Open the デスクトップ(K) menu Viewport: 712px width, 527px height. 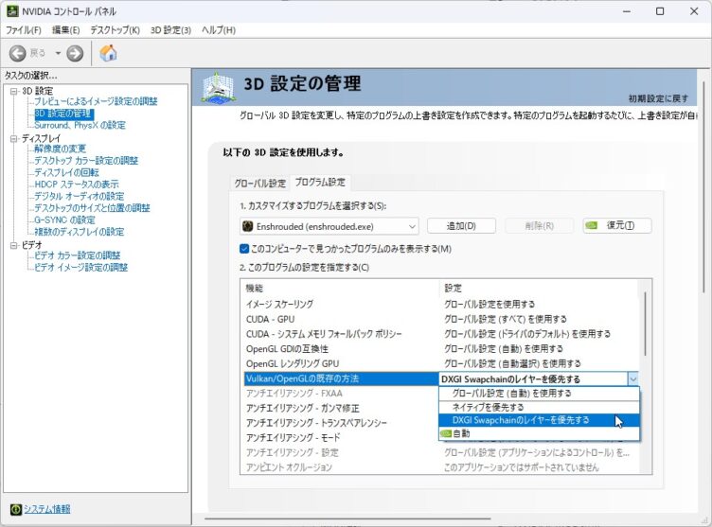pos(115,30)
